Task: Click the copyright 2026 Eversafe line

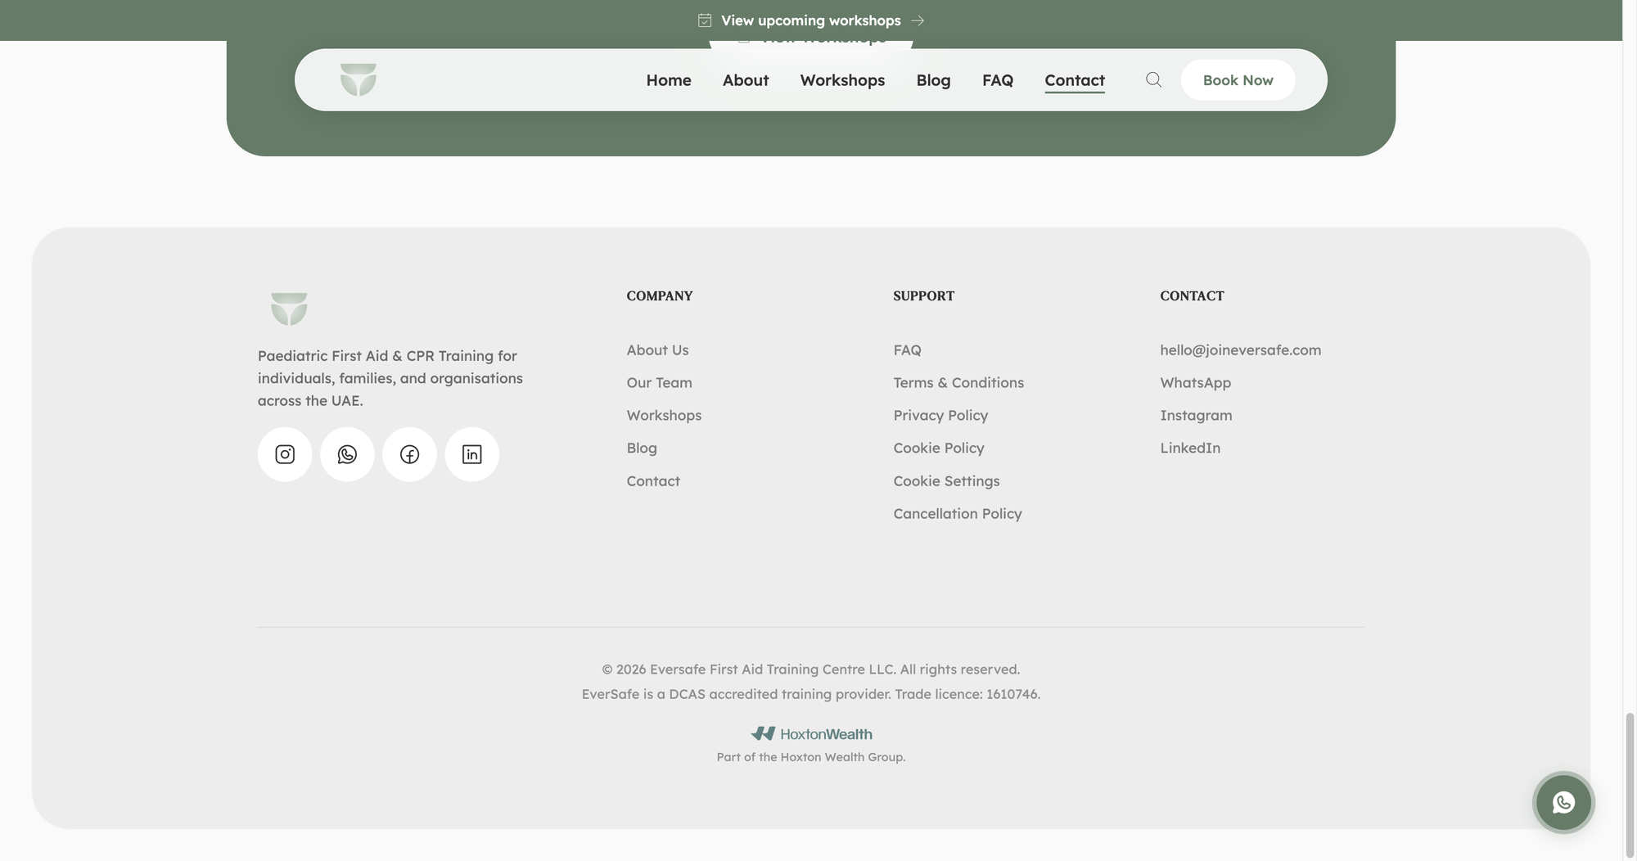Action: pyautogui.click(x=811, y=669)
